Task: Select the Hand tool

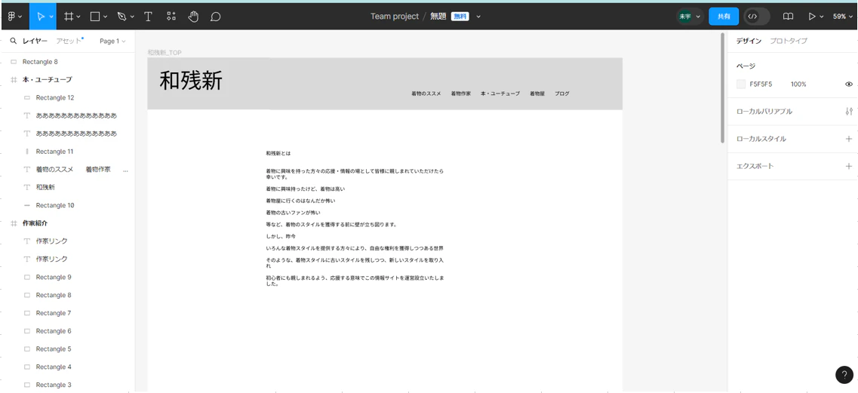Action: tap(193, 17)
